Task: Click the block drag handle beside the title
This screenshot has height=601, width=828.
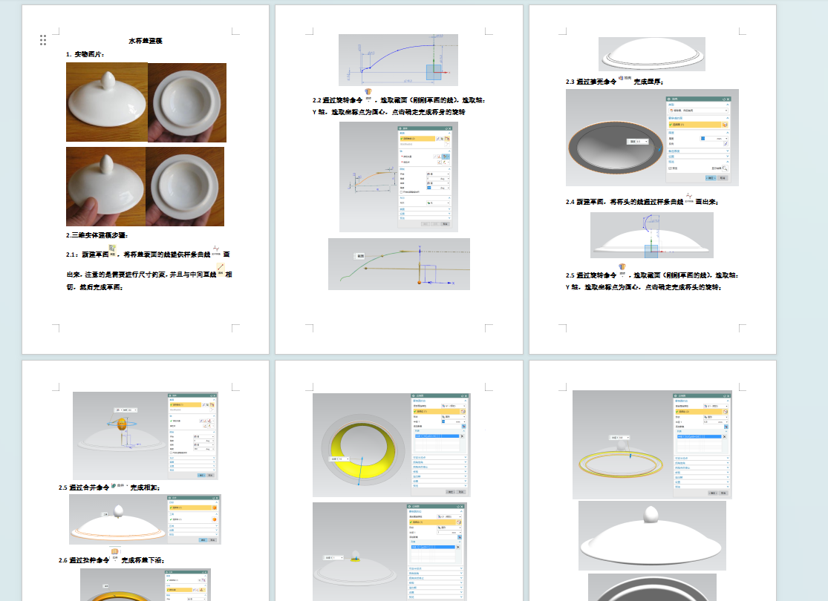Action: coord(43,40)
